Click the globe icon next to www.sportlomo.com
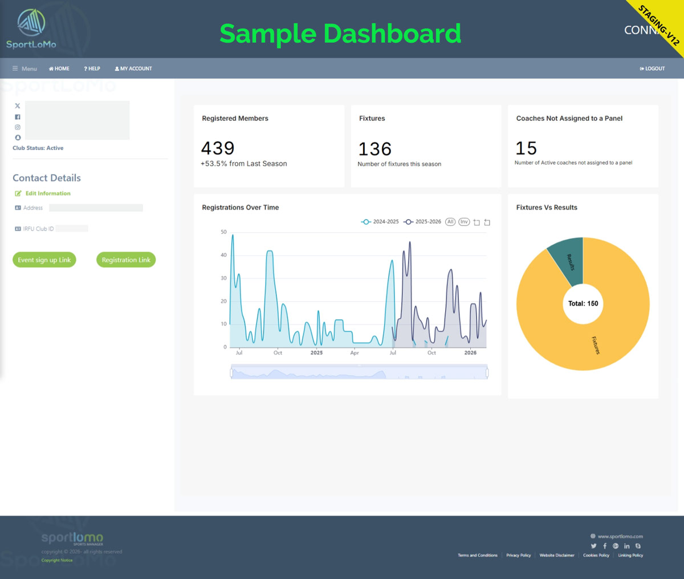The width and height of the screenshot is (684, 579). (593, 536)
